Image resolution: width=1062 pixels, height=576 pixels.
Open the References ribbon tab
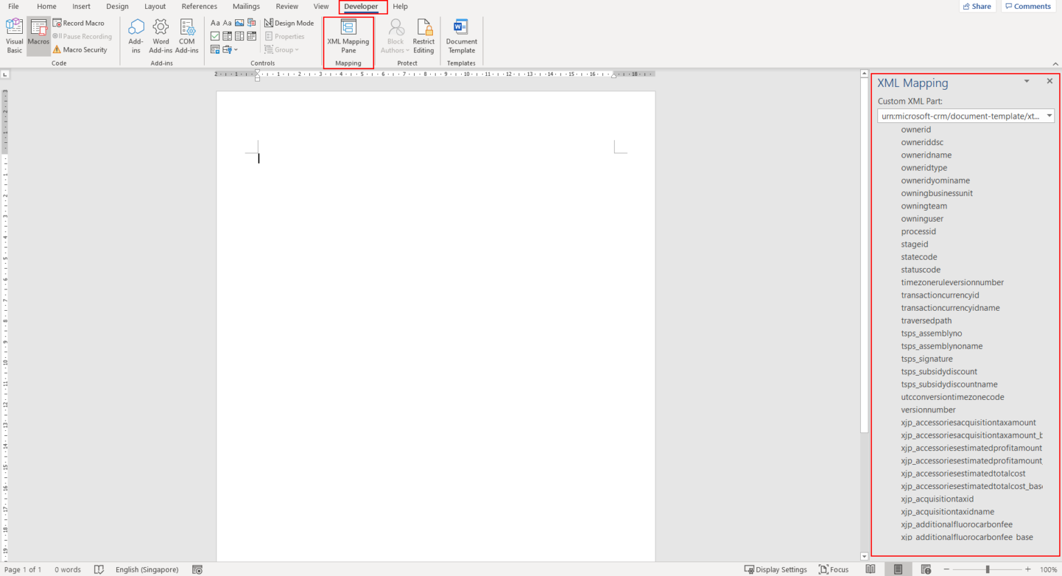[199, 7]
